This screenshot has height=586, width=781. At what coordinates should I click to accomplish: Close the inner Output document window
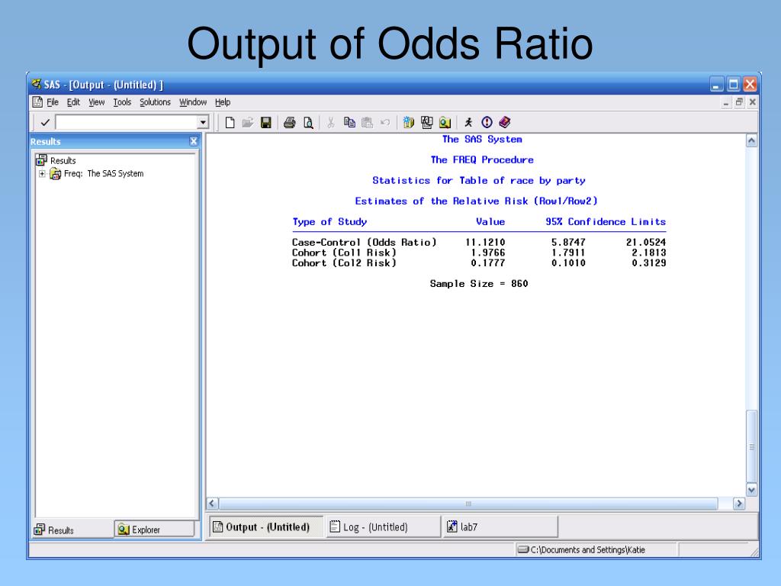(752, 103)
